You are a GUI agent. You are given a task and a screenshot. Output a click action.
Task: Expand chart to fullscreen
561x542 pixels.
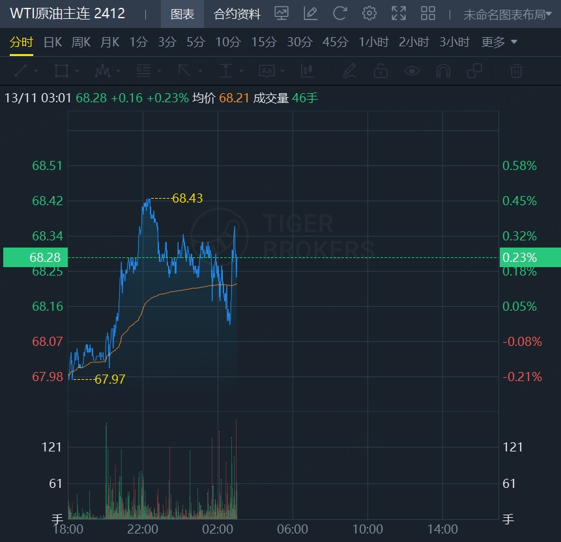[x=399, y=13]
